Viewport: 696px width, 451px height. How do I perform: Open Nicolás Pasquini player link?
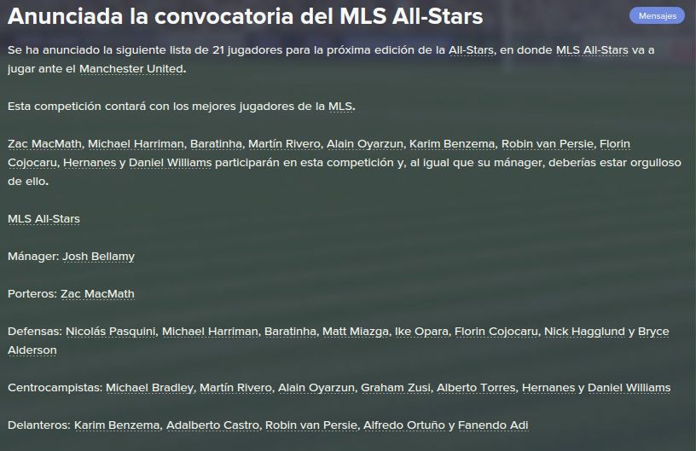coord(111,332)
